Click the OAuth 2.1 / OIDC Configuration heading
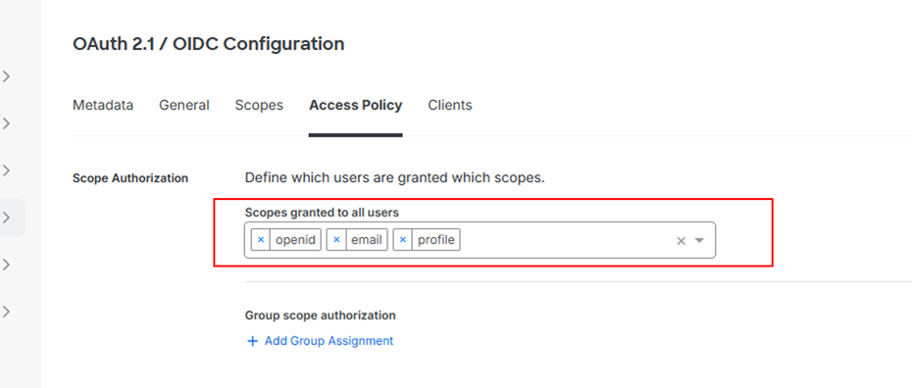The height and width of the screenshot is (388, 912). (208, 43)
